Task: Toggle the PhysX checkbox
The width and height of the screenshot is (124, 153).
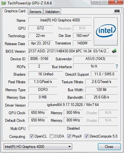Action: point(69,136)
